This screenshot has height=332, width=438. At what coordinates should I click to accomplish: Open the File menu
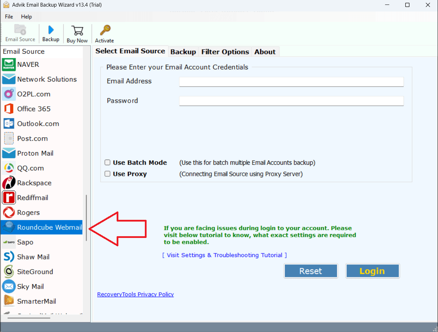coord(9,16)
